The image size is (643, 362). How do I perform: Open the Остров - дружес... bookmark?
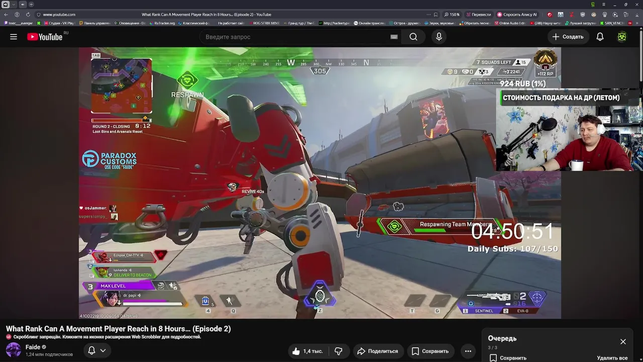point(404,23)
